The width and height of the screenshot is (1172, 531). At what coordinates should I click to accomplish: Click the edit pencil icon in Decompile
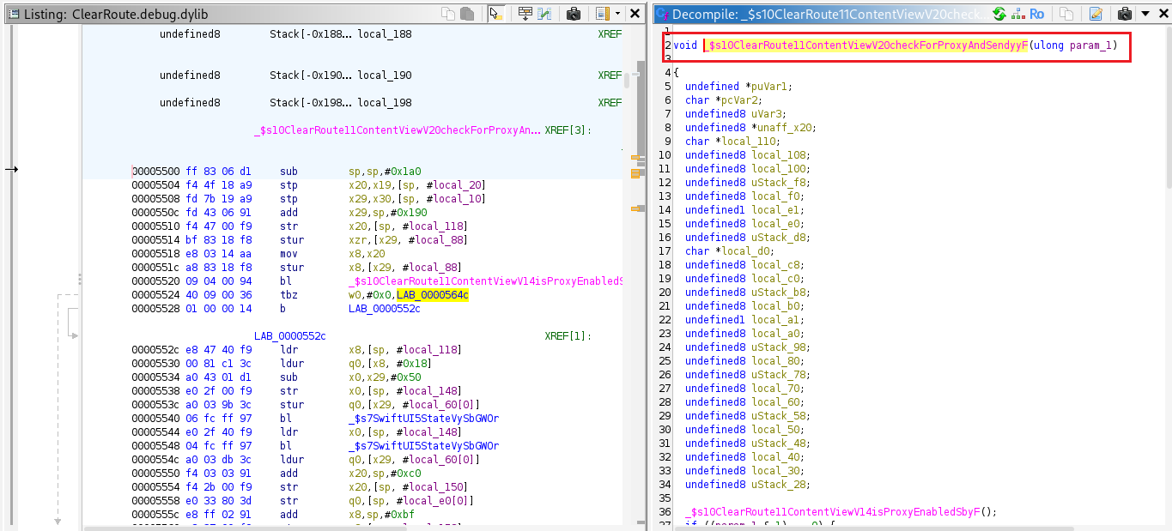click(1096, 14)
